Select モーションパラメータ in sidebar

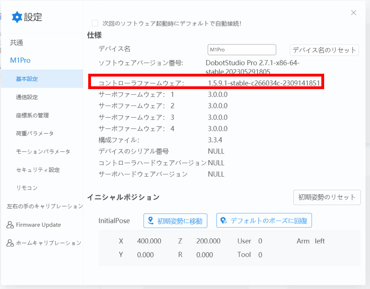tap(43, 152)
